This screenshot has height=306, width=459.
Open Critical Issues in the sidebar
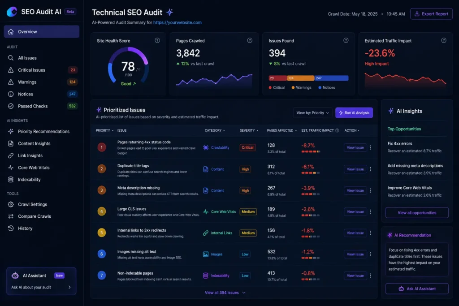pyautogui.click(x=42, y=70)
